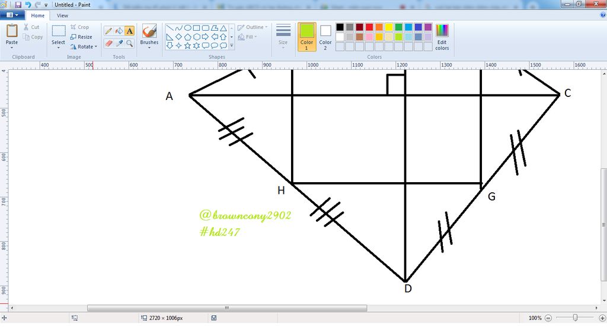
Task: Click the Resize button
Action: (x=81, y=37)
